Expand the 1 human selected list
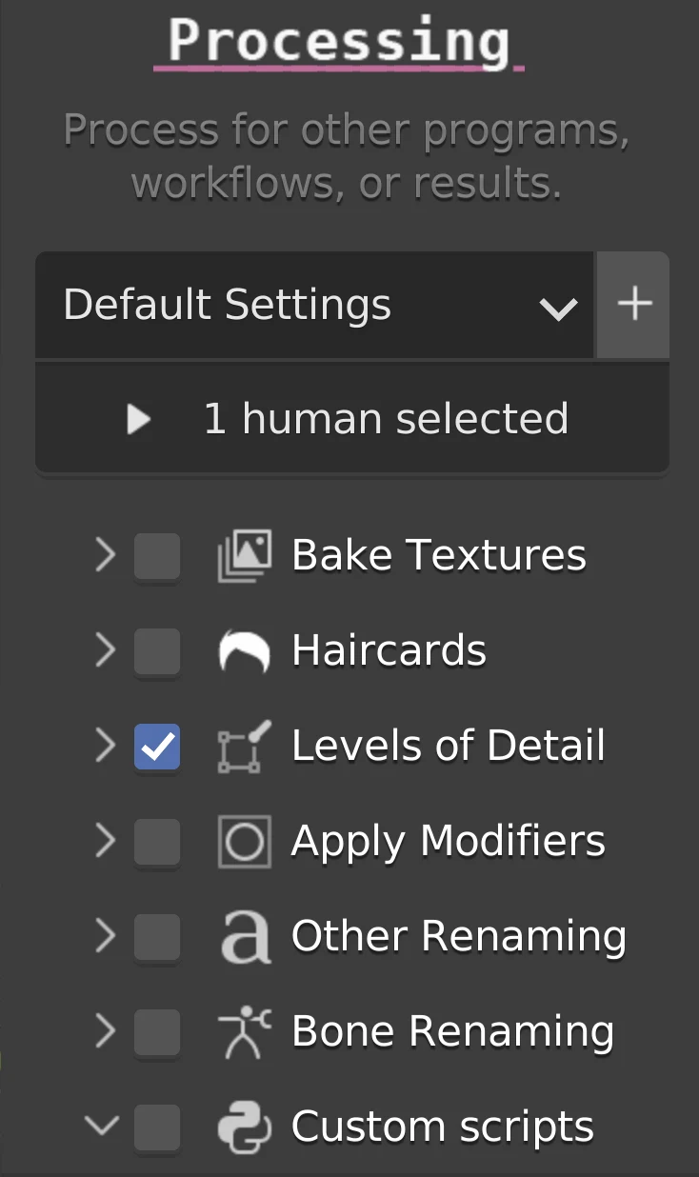 coord(139,419)
